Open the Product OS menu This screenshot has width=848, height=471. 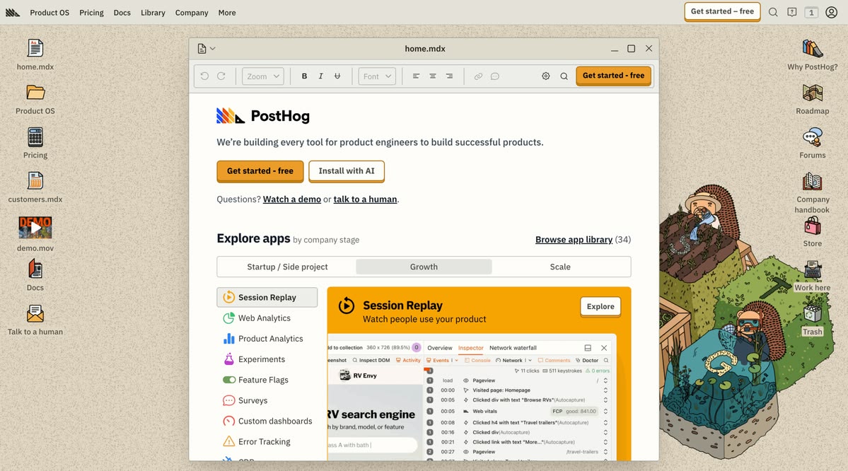[x=50, y=13]
